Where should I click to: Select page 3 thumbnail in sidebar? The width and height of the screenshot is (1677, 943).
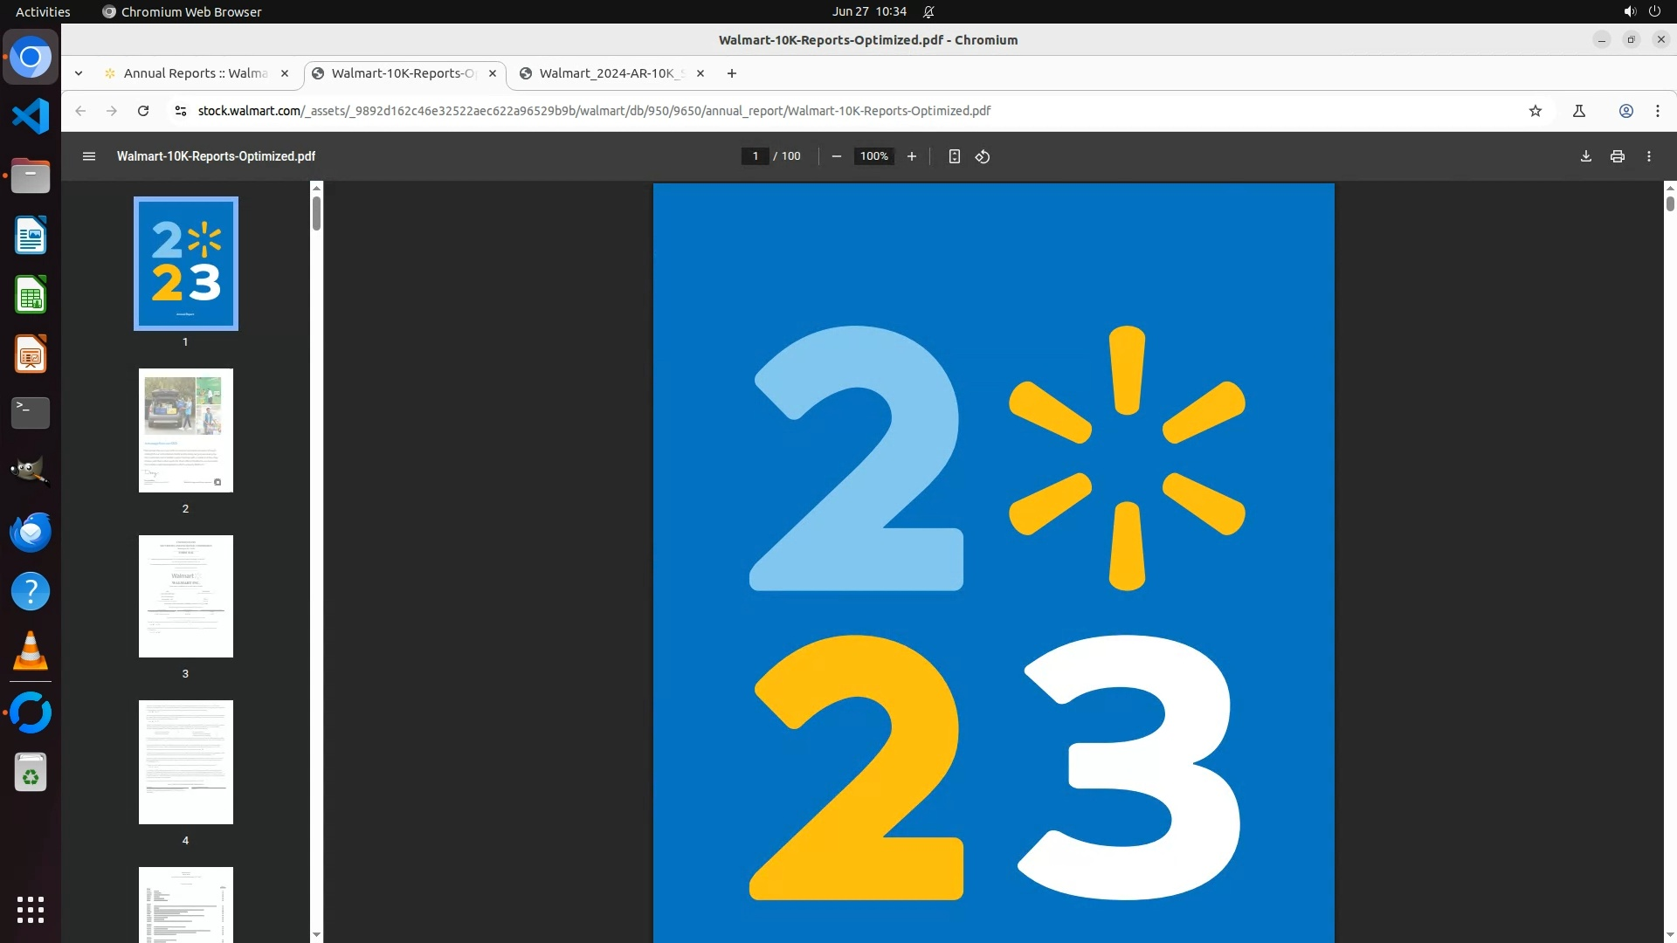[x=185, y=596]
